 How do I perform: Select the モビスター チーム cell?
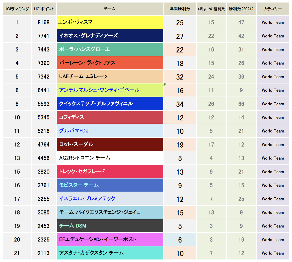[x=110, y=185]
